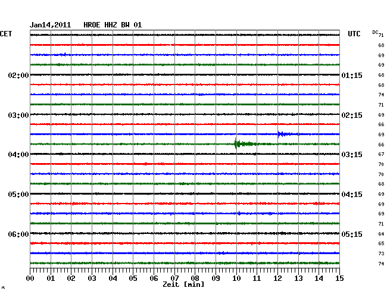The width and height of the screenshot is (387, 294).
Task: Select the 02:15 UTC time label
Action: pos(352,115)
